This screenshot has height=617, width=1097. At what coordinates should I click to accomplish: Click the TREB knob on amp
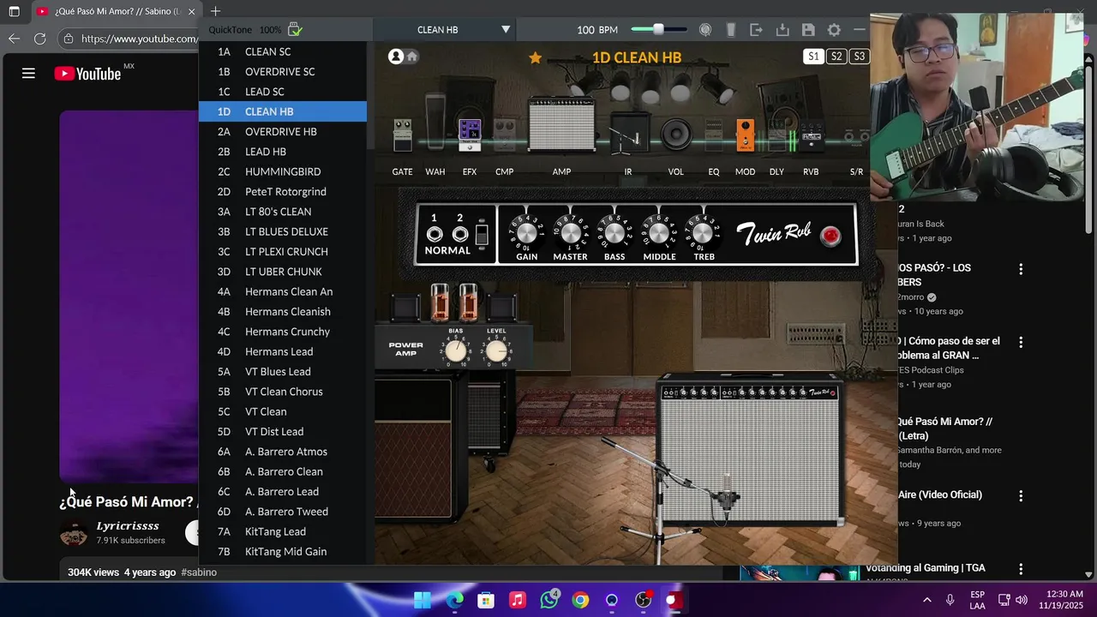tap(703, 232)
